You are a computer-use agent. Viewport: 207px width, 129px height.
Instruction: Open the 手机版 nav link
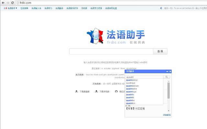point(84,8)
